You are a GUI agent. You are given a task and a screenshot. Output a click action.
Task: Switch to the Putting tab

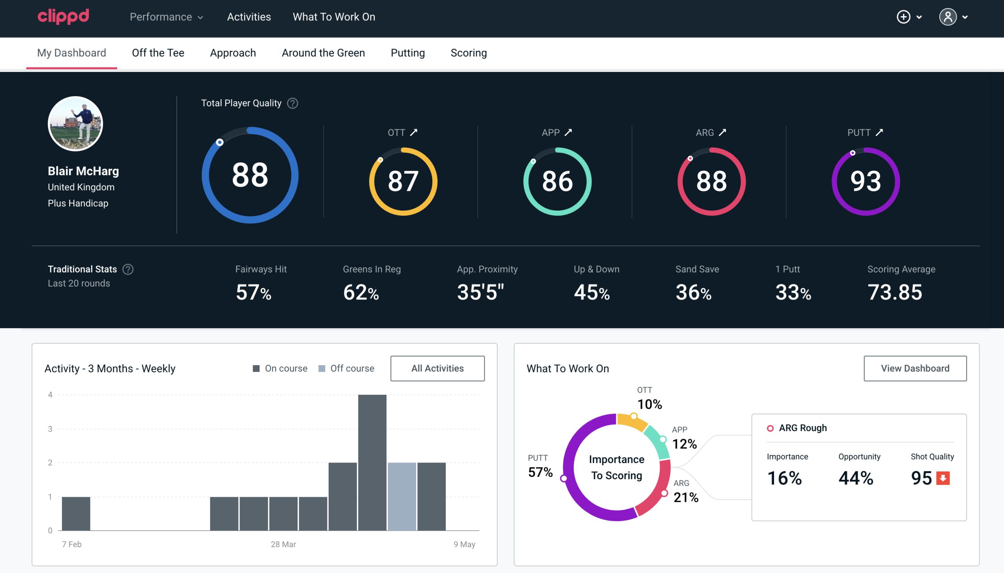407,52
